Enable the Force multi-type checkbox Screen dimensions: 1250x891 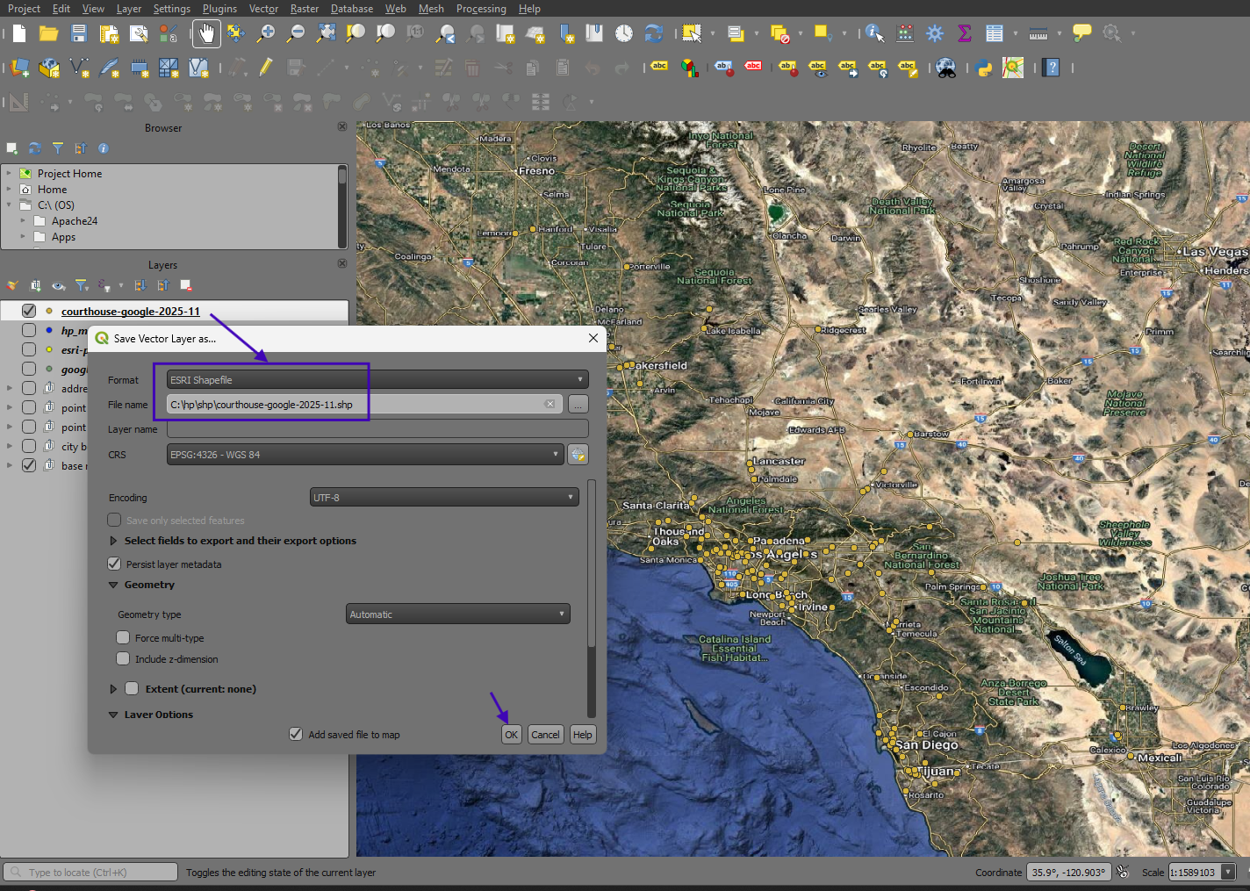pos(123,637)
